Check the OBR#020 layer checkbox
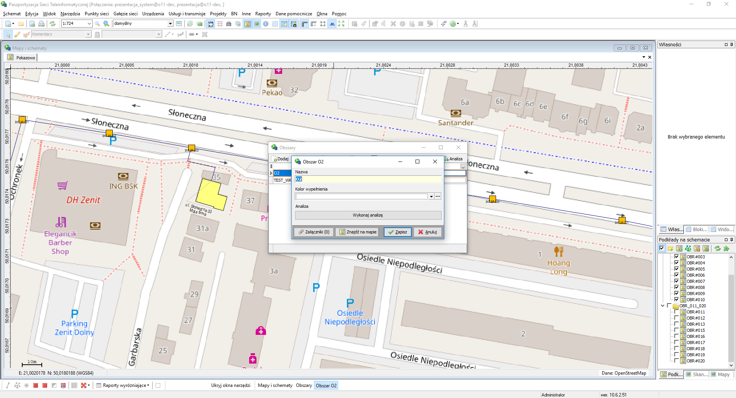Screen dimensions: 736x398 tap(677, 361)
